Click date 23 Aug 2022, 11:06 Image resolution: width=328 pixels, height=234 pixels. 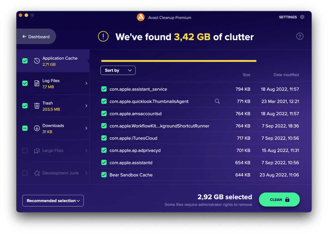[279, 175]
